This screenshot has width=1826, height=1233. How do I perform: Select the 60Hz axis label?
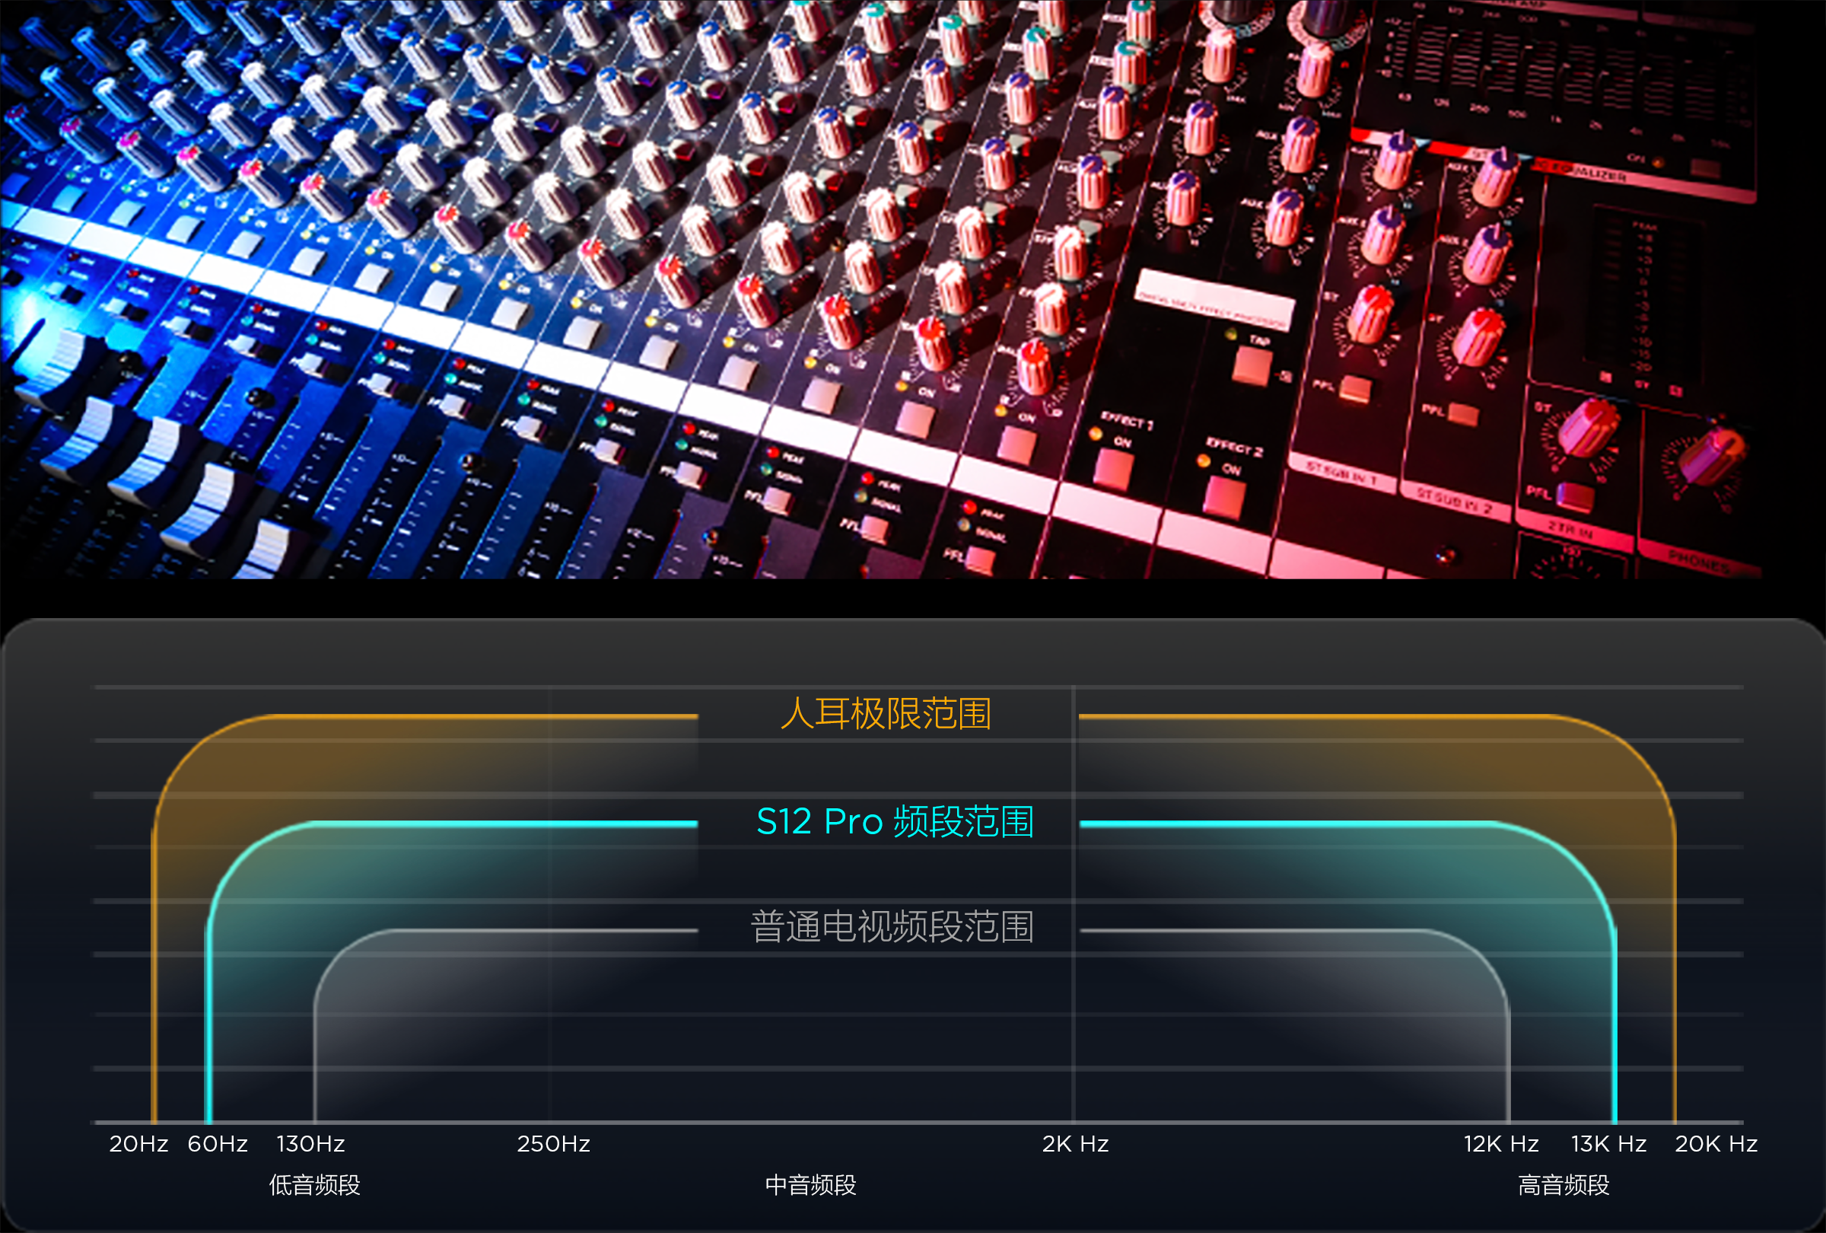tap(218, 1144)
